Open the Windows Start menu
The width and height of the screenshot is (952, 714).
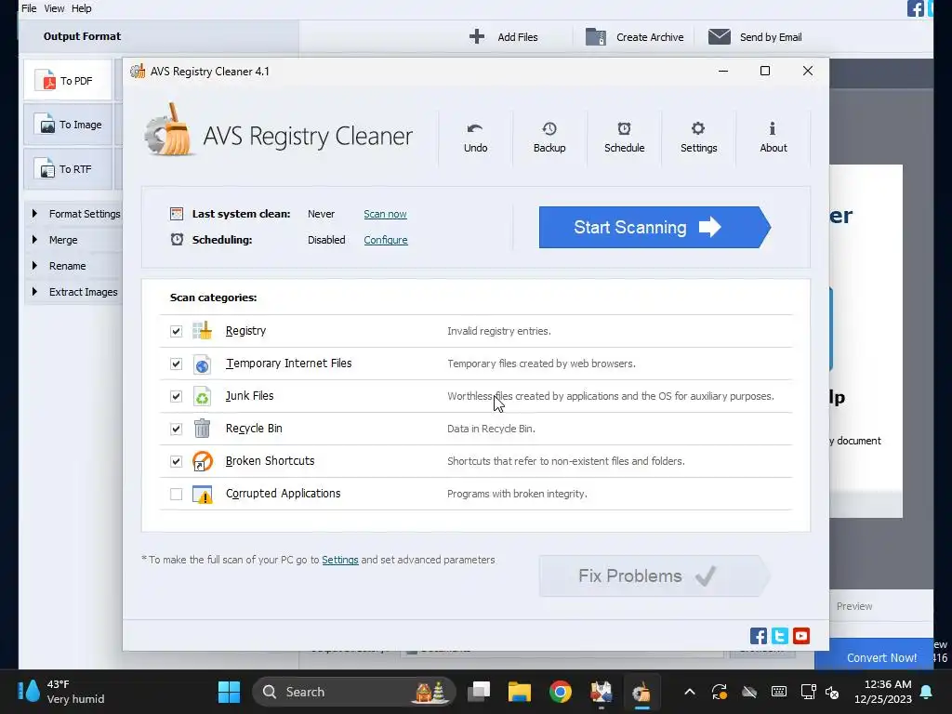coord(229,692)
